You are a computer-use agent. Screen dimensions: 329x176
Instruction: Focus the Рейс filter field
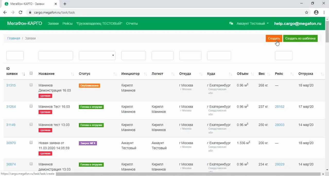(284, 55)
